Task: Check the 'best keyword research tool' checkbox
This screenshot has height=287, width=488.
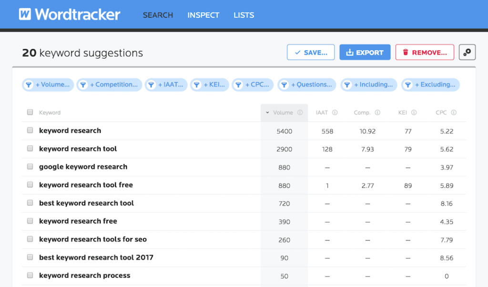Action: [30, 203]
